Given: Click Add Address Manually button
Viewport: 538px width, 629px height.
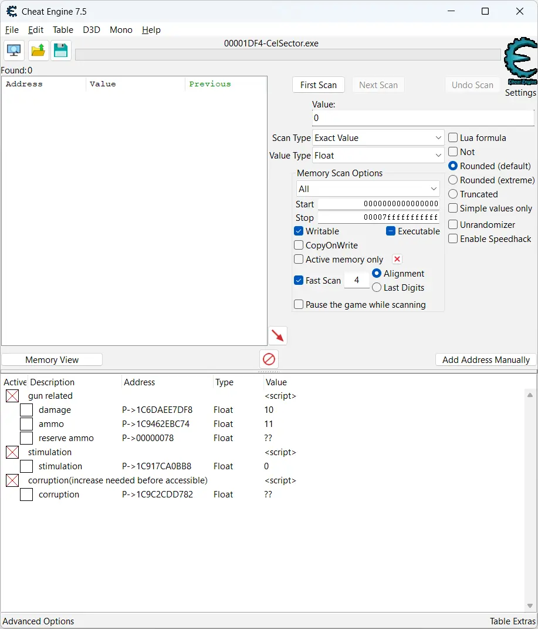Looking at the screenshot, I should (486, 360).
